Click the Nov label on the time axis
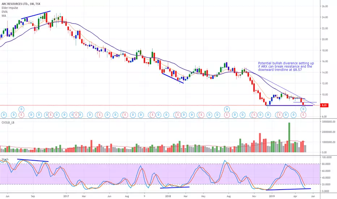Viewport: 337px width, 199px height. (254, 196)
